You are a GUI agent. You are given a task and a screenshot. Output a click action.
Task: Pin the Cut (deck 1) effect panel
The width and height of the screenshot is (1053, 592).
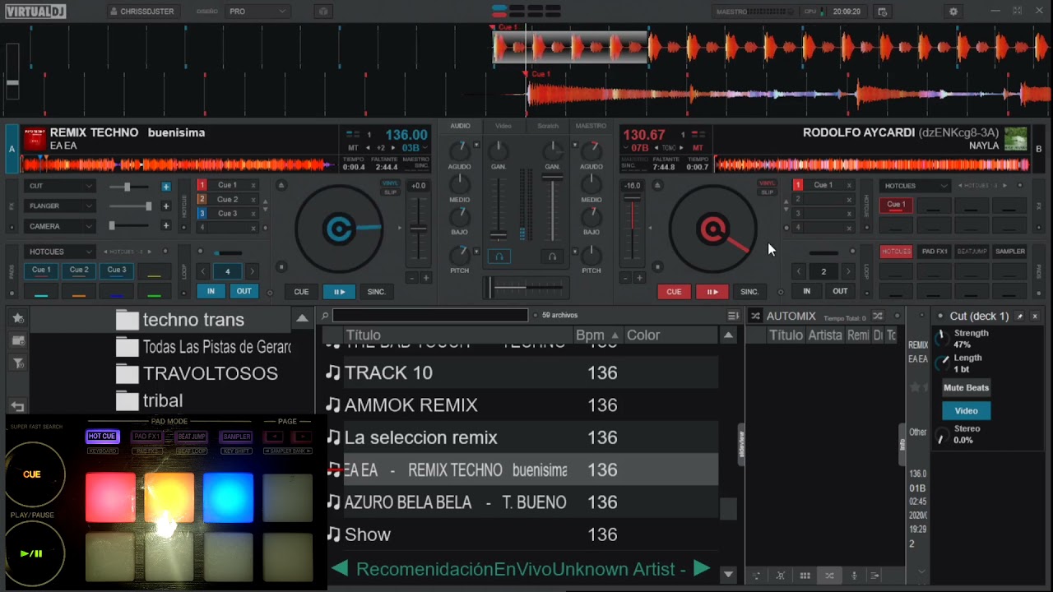tap(1020, 316)
